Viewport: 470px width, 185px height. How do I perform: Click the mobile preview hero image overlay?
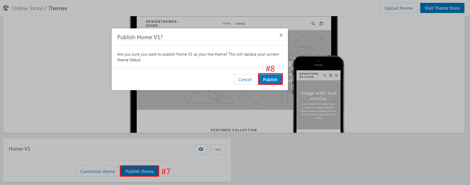318,104
